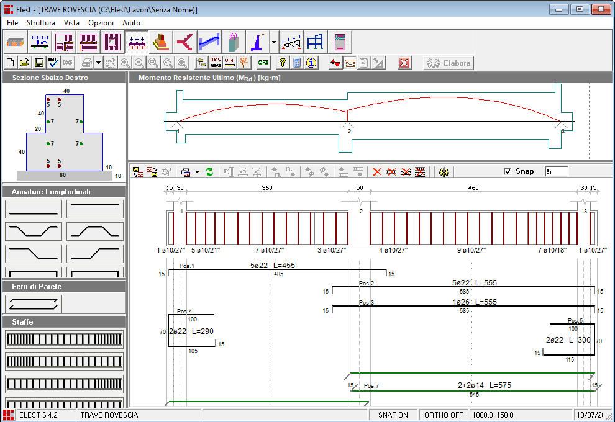Toggle the INI check option icon
Viewport: 615px width, 422px height.
tap(53, 63)
